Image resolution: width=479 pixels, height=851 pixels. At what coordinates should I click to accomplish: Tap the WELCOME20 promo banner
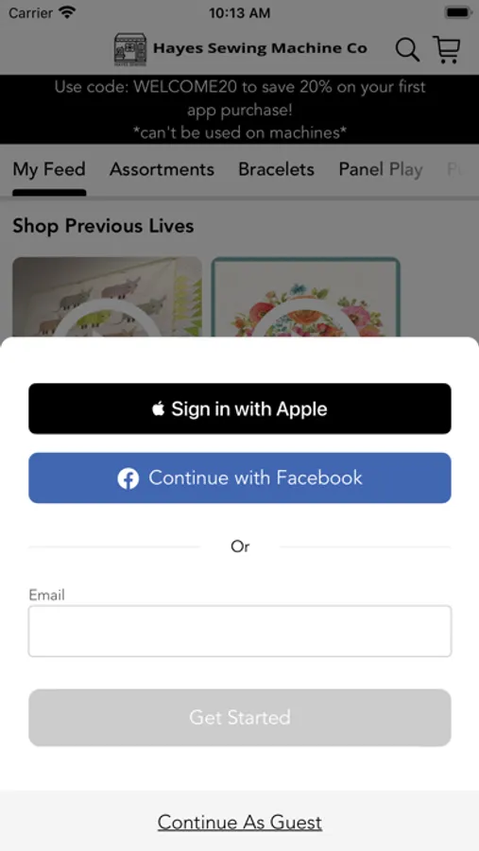[x=240, y=109]
